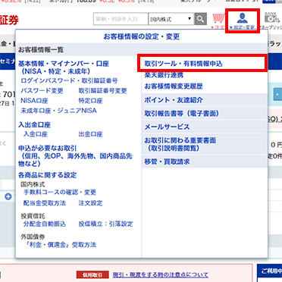Click the red 信用取引 label
Viewport: 282px width, 282px height.
[92, 274]
